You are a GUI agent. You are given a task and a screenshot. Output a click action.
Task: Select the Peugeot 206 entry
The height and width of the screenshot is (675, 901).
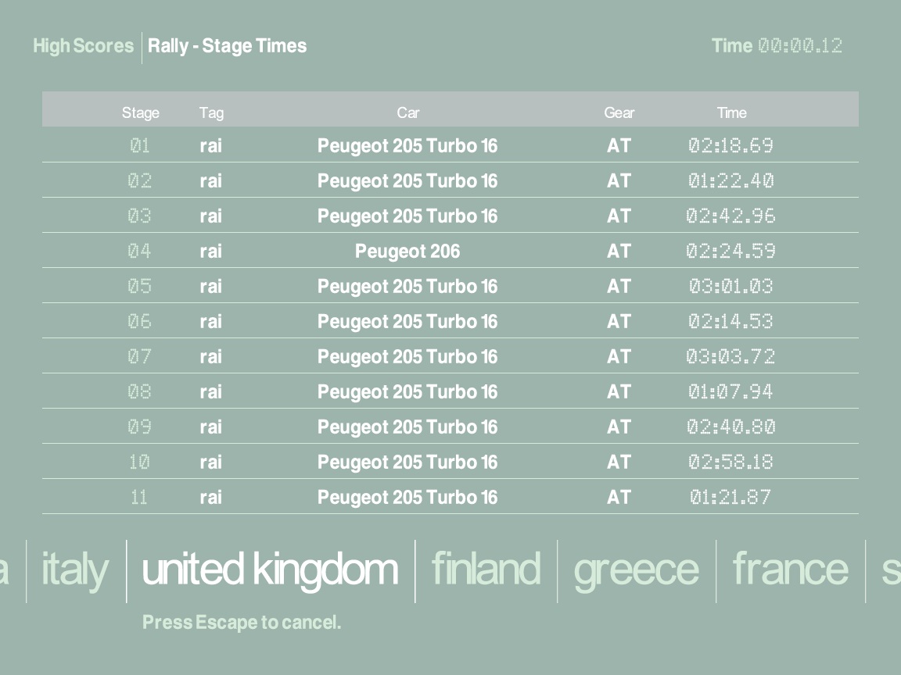(x=407, y=252)
